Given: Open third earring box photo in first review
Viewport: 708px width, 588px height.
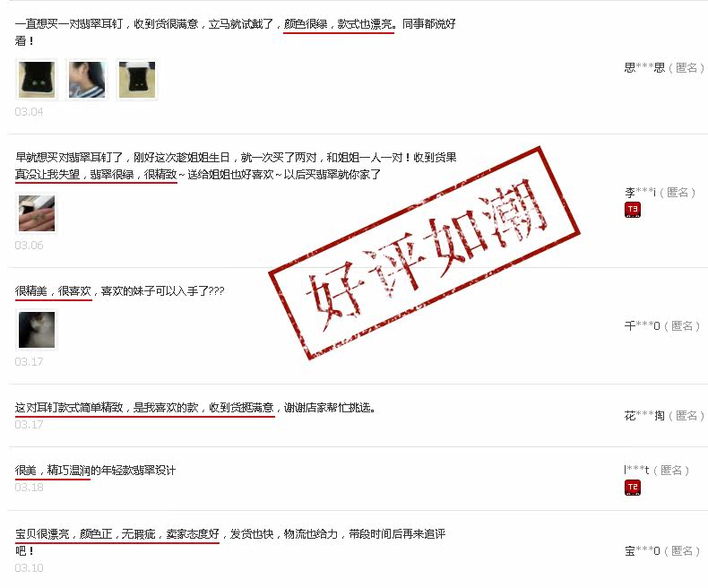Looking at the screenshot, I should (137, 80).
